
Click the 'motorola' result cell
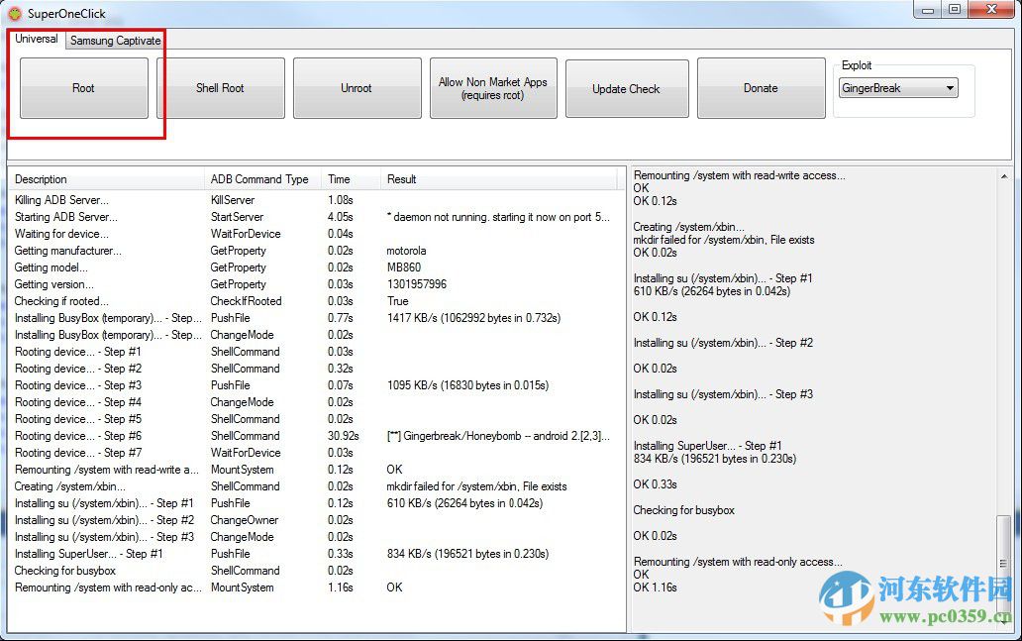pos(407,251)
